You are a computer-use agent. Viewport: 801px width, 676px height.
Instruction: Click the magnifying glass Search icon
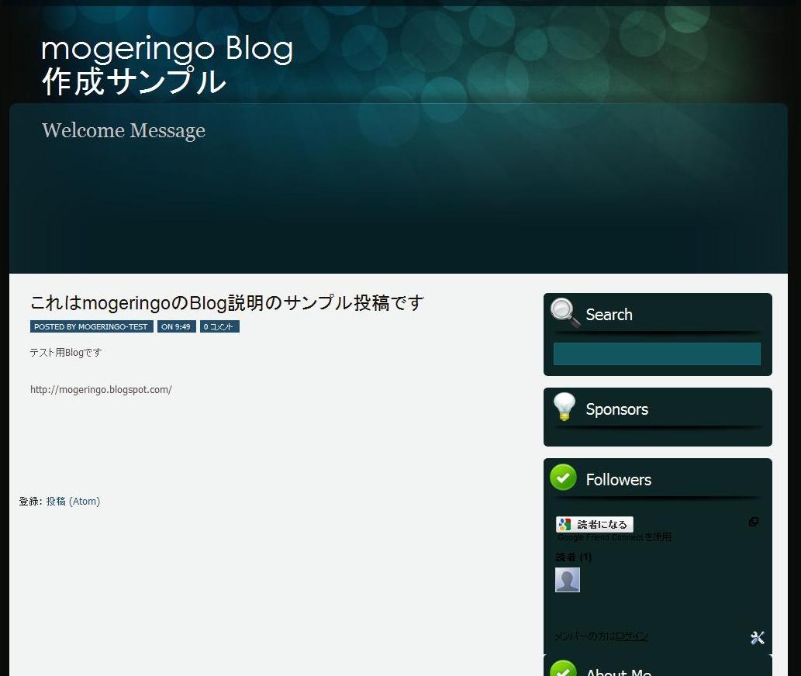point(565,312)
